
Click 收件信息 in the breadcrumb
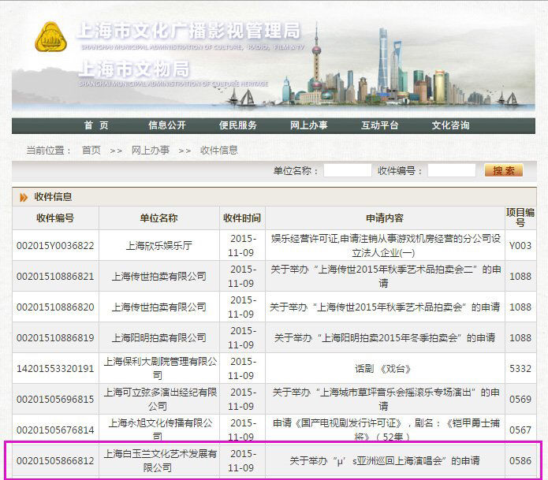coord(218,151)
